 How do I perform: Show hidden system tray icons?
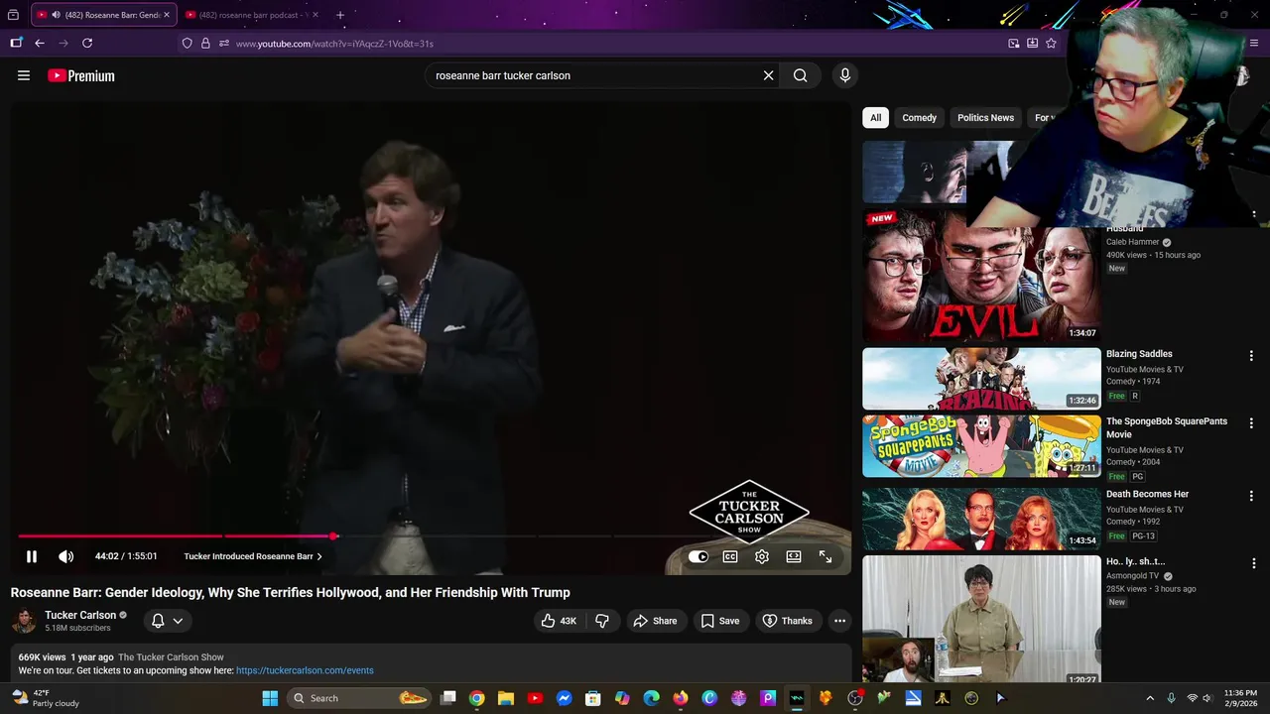click(1150, 698)
